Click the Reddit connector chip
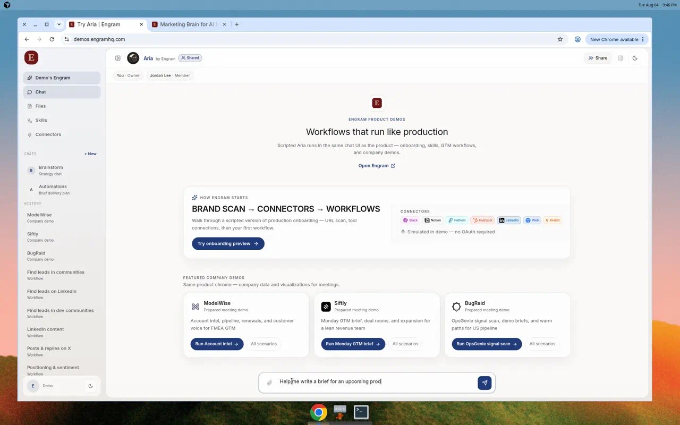 coord(552,220)
